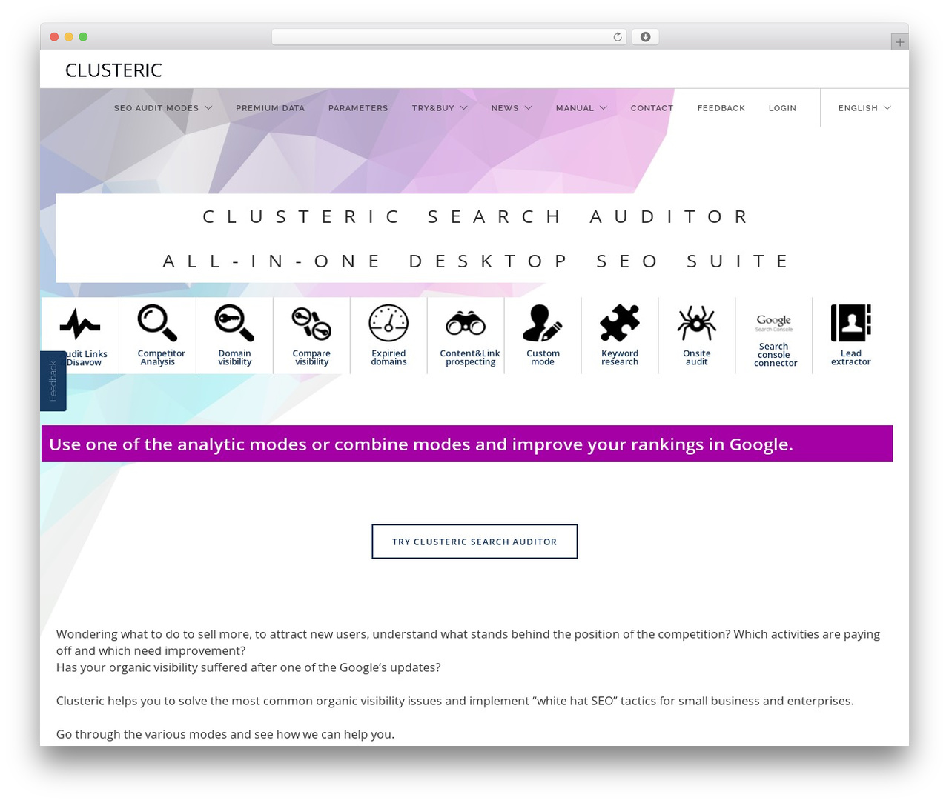Open a new browser tab with plus

[900, 42]
